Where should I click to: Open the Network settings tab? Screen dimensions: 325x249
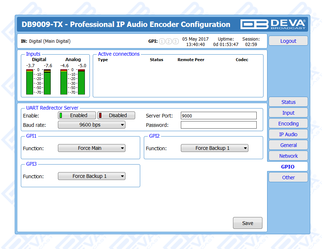click(288, 156)
